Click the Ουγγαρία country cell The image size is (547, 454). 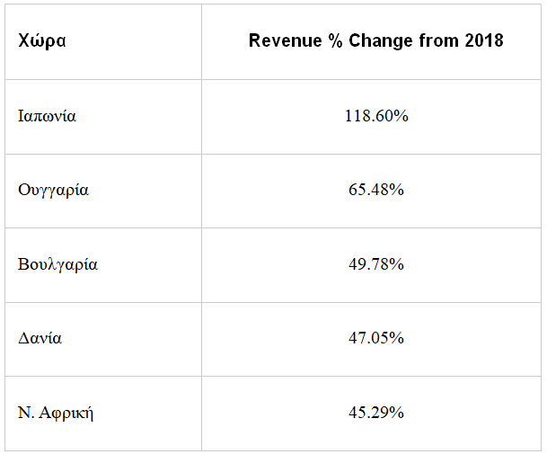tap(53, 190)
